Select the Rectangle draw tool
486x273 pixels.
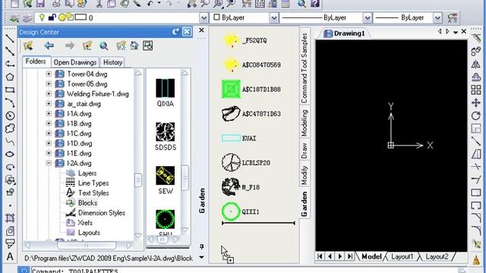point(10,90)
